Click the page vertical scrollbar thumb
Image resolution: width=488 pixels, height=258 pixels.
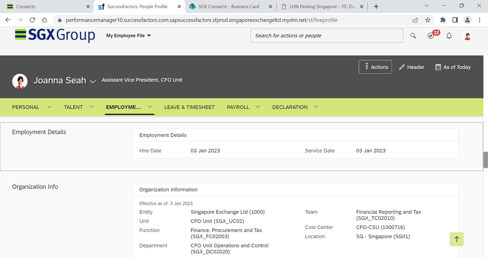(485, 160)
